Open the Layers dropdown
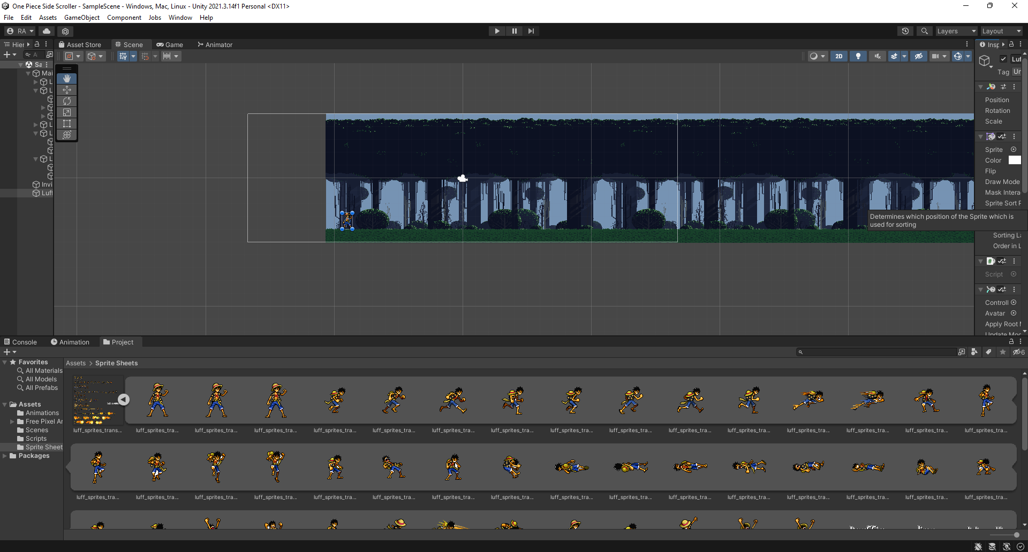Viewport: 1028px width, 552px height. pyautogui.click(x=956, y=31)
